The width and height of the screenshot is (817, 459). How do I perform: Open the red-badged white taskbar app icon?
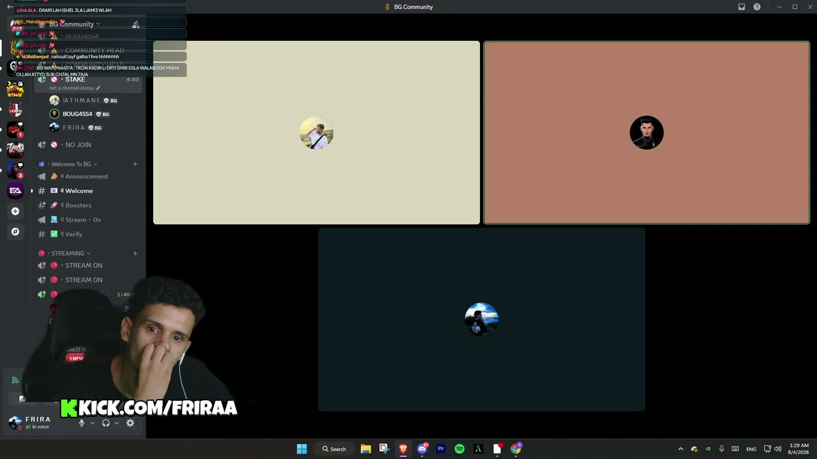click(497, 449)
